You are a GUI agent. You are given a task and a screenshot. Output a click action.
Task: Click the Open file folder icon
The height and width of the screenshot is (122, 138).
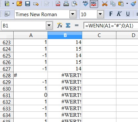(19, 4)
